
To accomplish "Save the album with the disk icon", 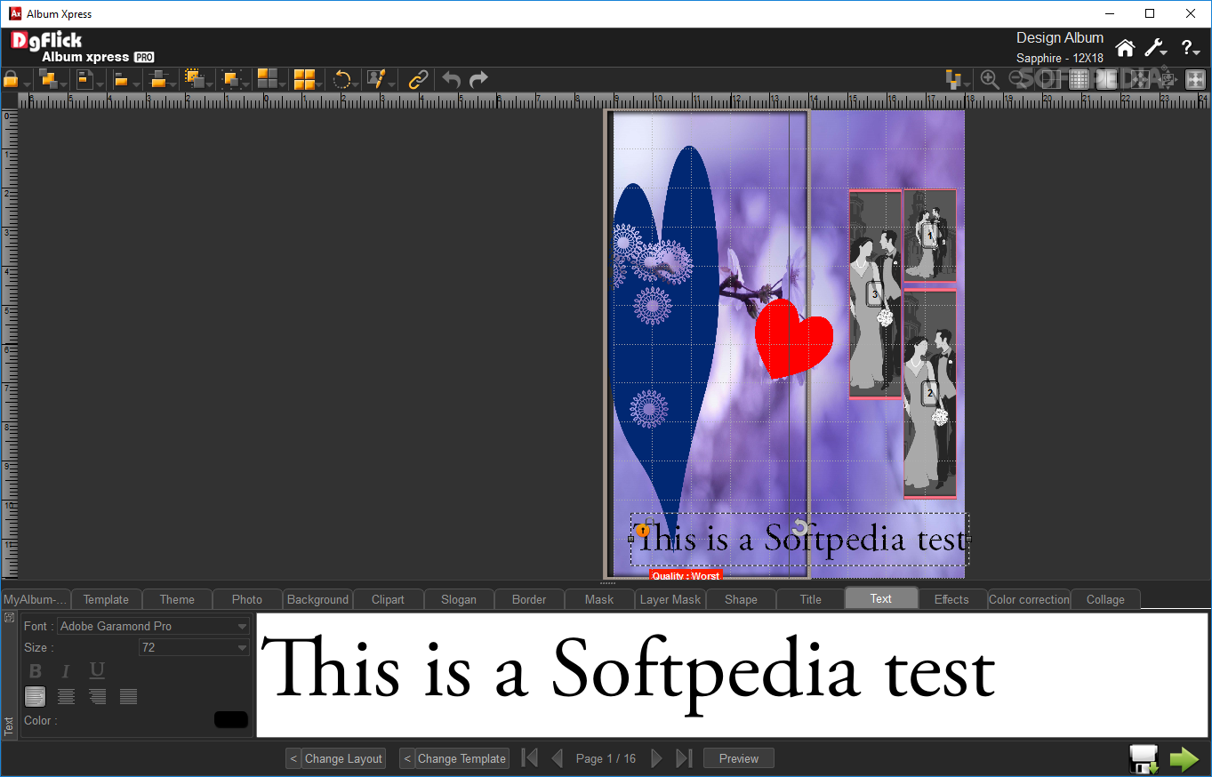I will [x=1144, y=759].
